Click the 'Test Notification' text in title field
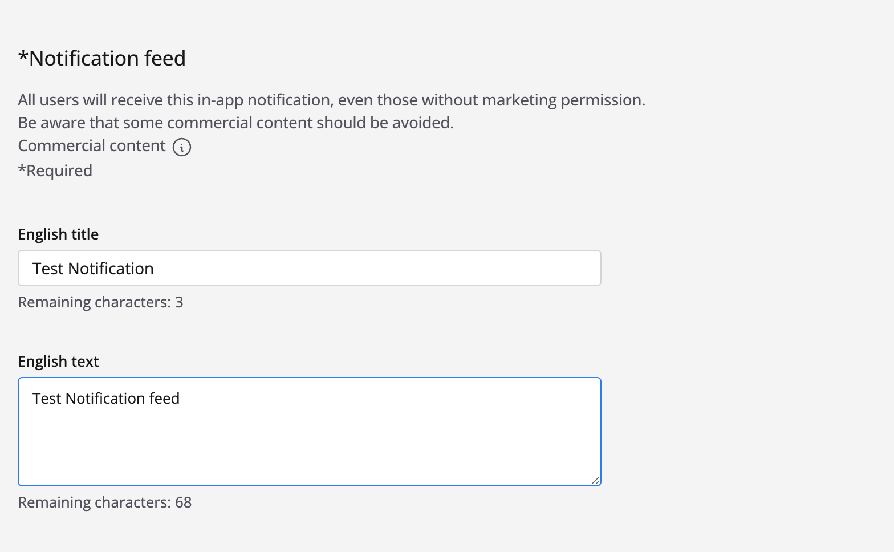 (93, 269)
